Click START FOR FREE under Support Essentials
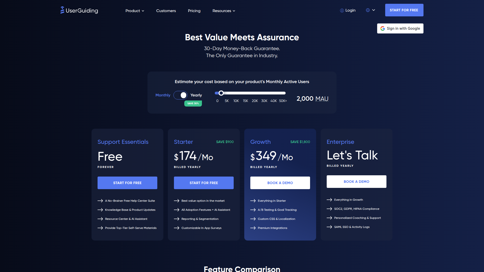Image resolution: width=484 pixels, height=272 pixels. tap(127, 183)
